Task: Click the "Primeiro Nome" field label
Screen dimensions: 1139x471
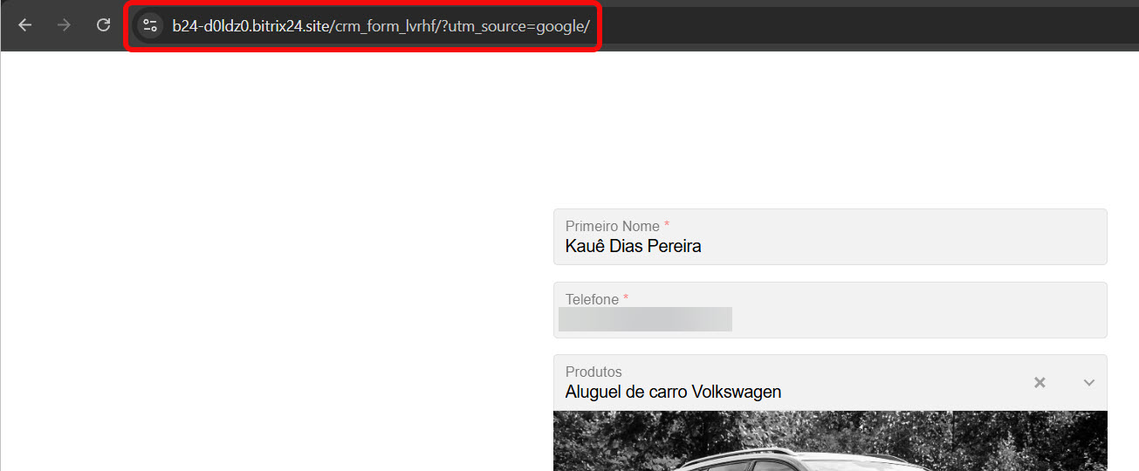Action: pos(612,226)
